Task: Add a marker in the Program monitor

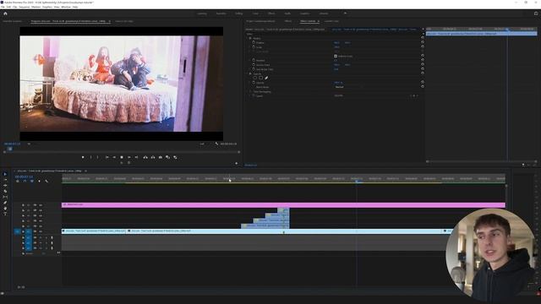Action: 83,157
